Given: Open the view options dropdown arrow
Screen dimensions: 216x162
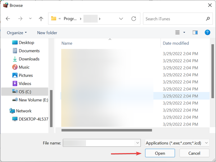Looking at the screenshot, I should [184, 33].
